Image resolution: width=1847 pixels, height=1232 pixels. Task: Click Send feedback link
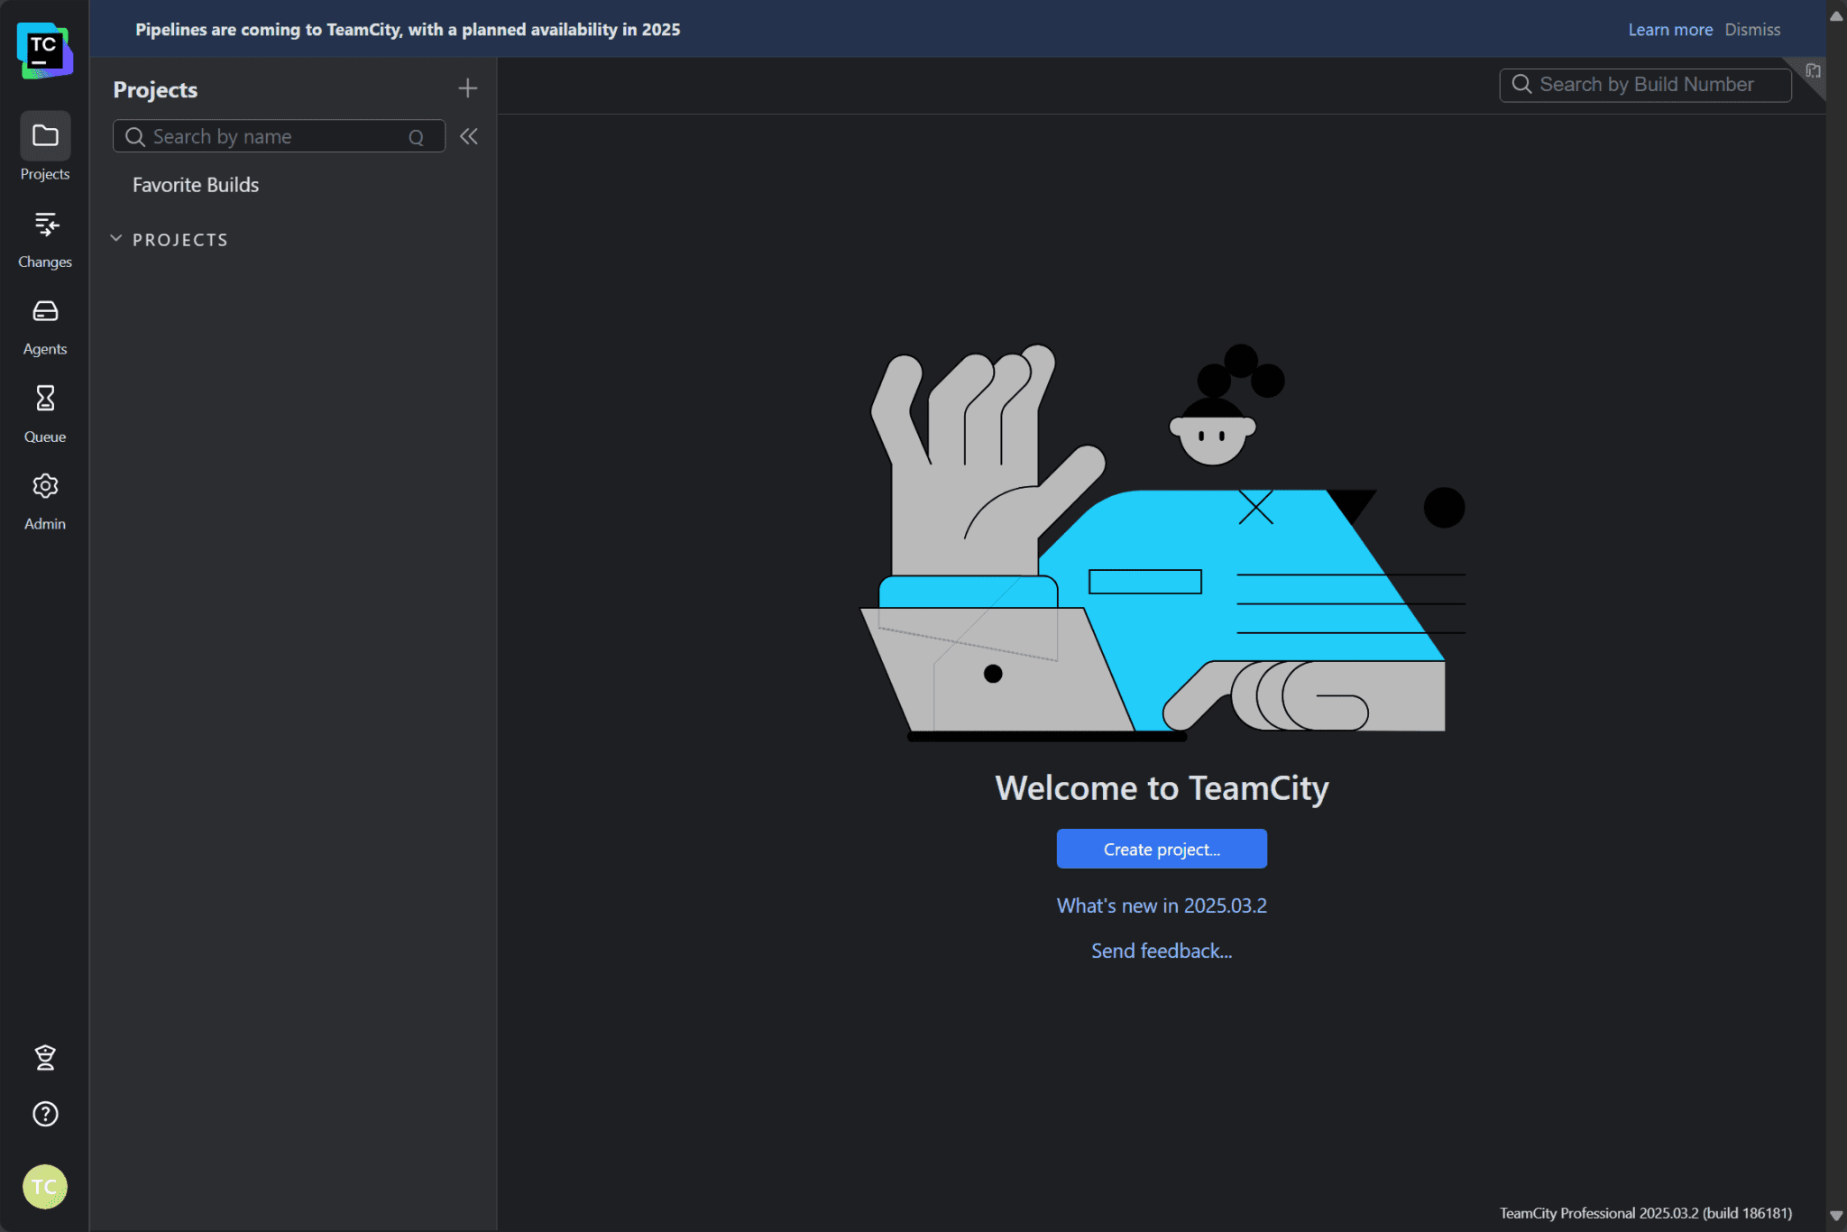coord(1162,950)
